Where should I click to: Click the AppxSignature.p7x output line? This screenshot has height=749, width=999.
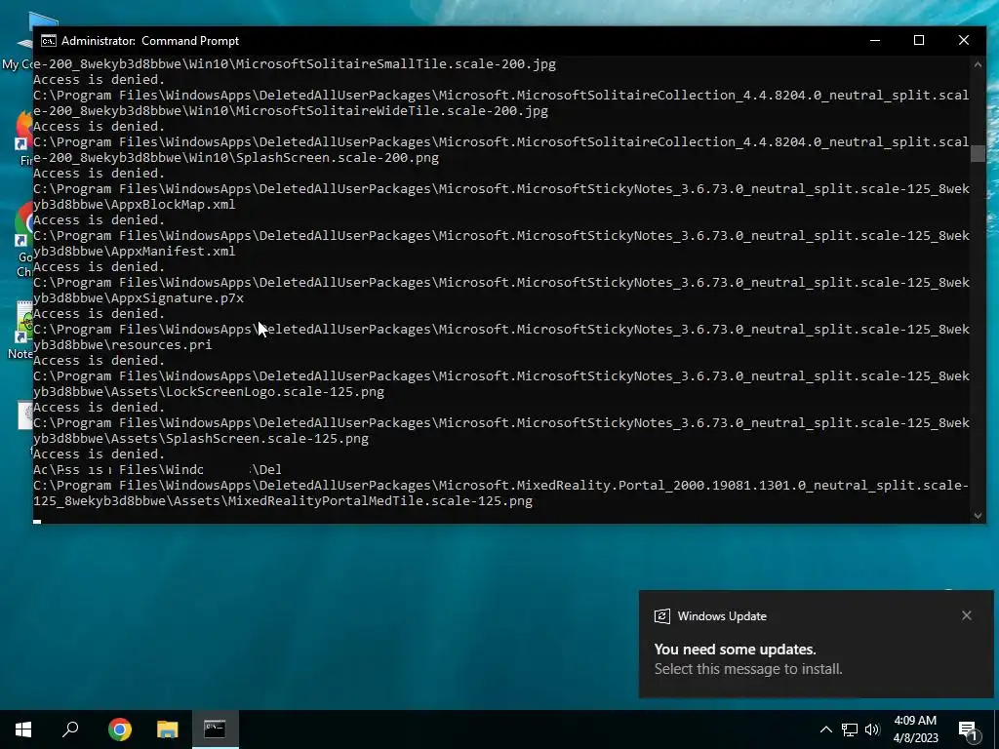pos(139,298)
